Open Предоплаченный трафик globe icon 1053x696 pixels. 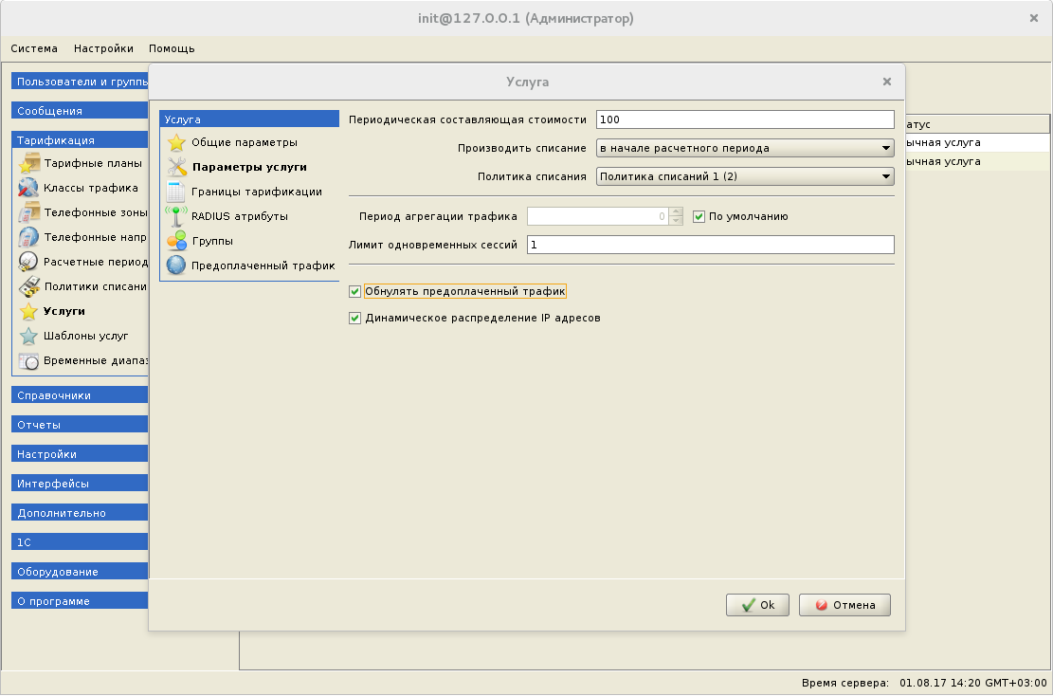(175, 266)
